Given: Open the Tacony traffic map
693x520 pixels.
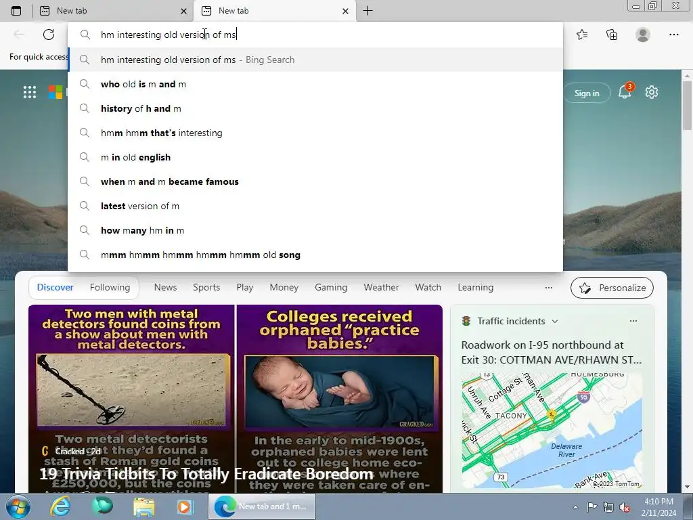Looking at the screenshot, I should pyautogui.click(x=552, y=431).
